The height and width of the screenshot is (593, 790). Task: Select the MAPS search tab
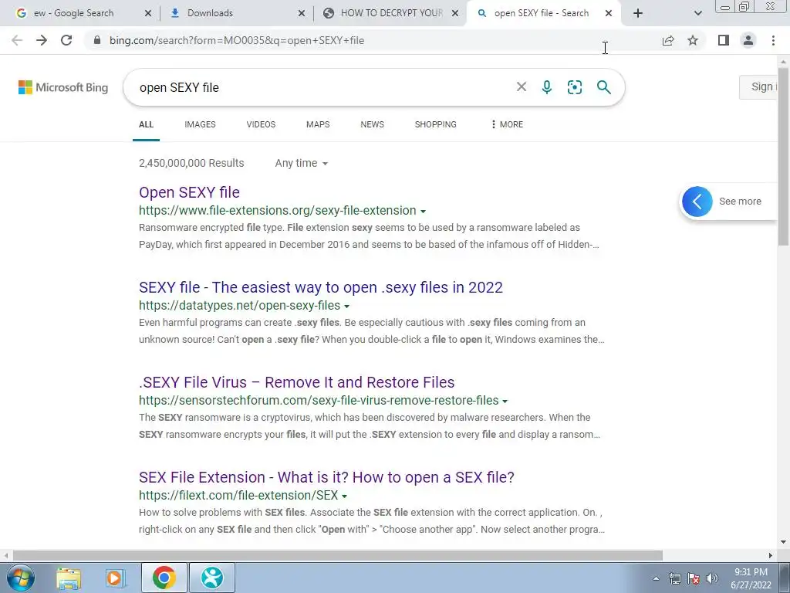click(318, 124)
